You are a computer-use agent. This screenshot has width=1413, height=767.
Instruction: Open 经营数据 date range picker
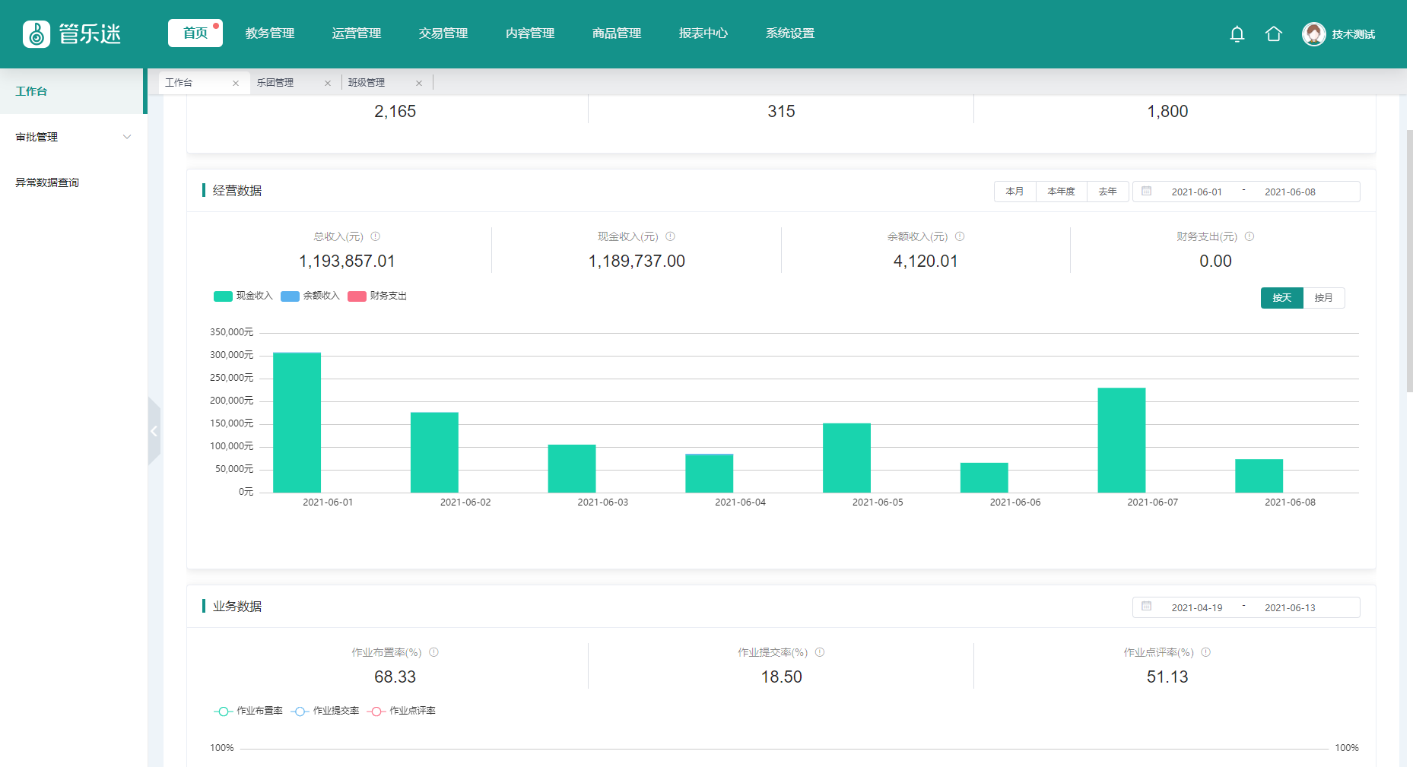click(x=1246, y=192)
